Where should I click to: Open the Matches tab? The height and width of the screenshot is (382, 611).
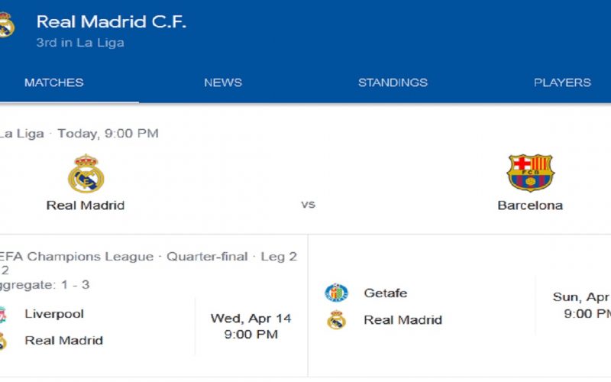point(53,83)
